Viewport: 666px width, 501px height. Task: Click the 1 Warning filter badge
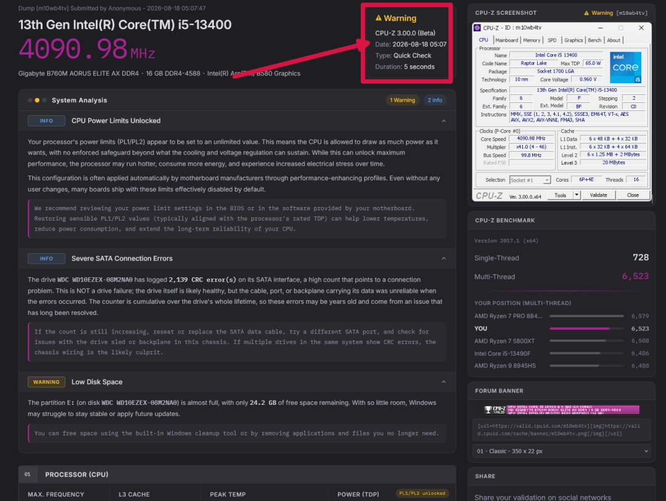402,100
